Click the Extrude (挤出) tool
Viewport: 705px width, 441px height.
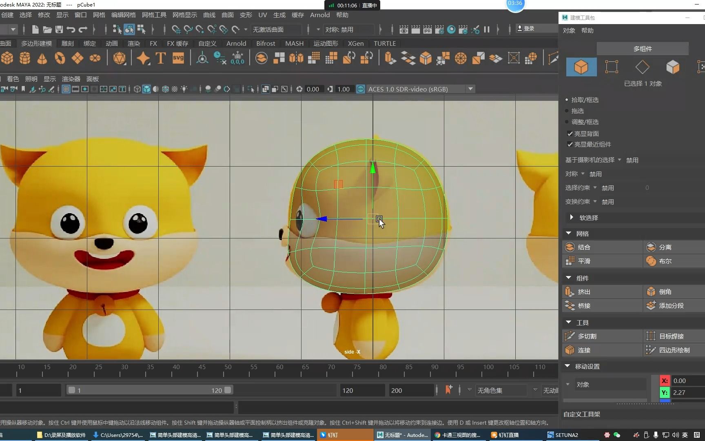click(584, 292)
